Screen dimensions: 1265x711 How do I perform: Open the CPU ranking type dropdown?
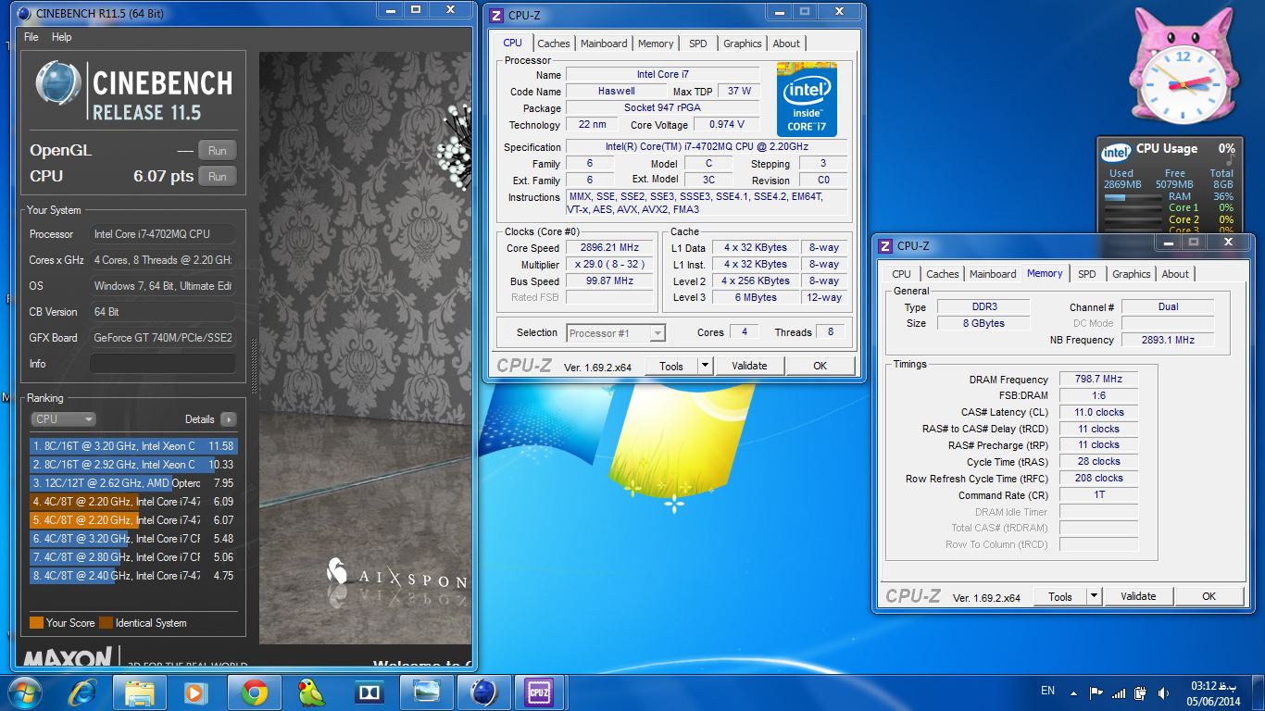click(63, 419)
